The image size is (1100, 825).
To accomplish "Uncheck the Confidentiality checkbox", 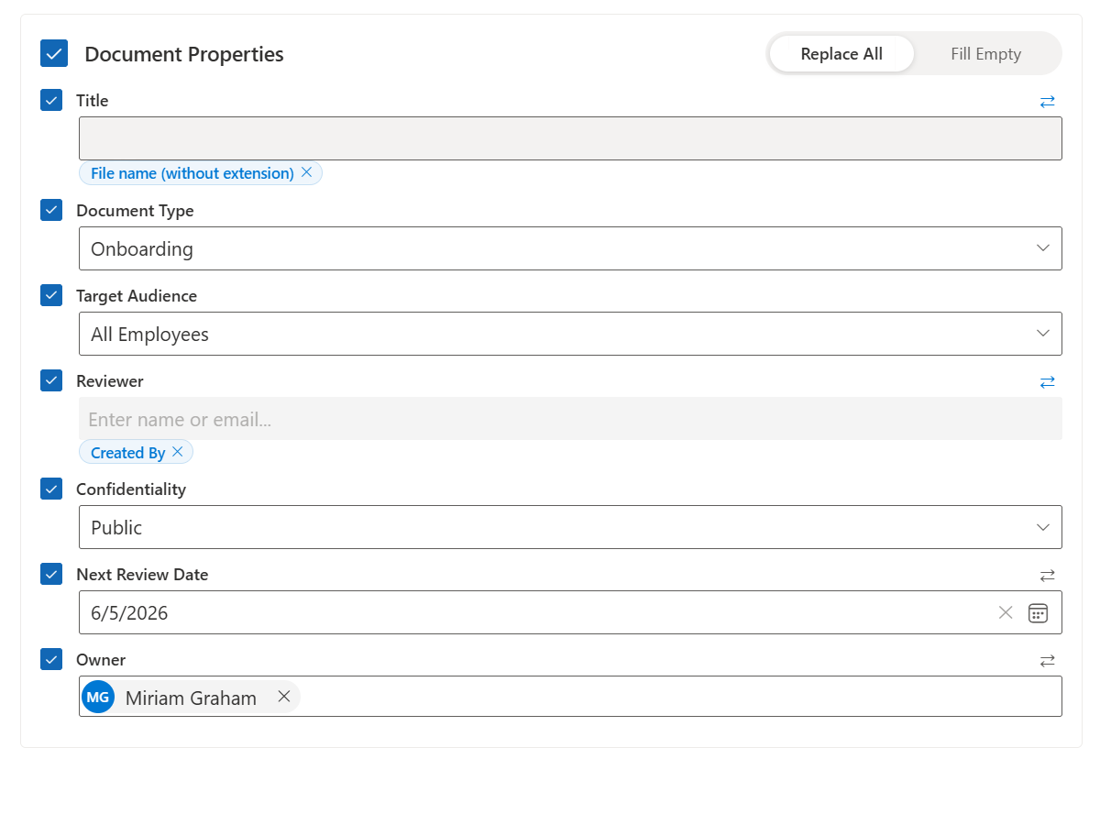I will (51, 489).
